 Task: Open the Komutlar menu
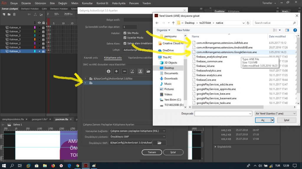[x=87, y=3]
